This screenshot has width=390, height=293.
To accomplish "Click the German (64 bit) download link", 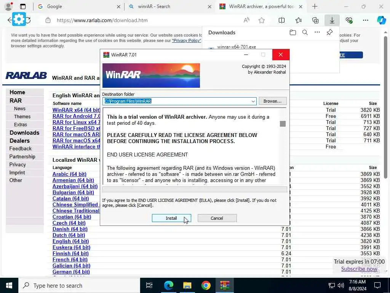I will 71,272.
